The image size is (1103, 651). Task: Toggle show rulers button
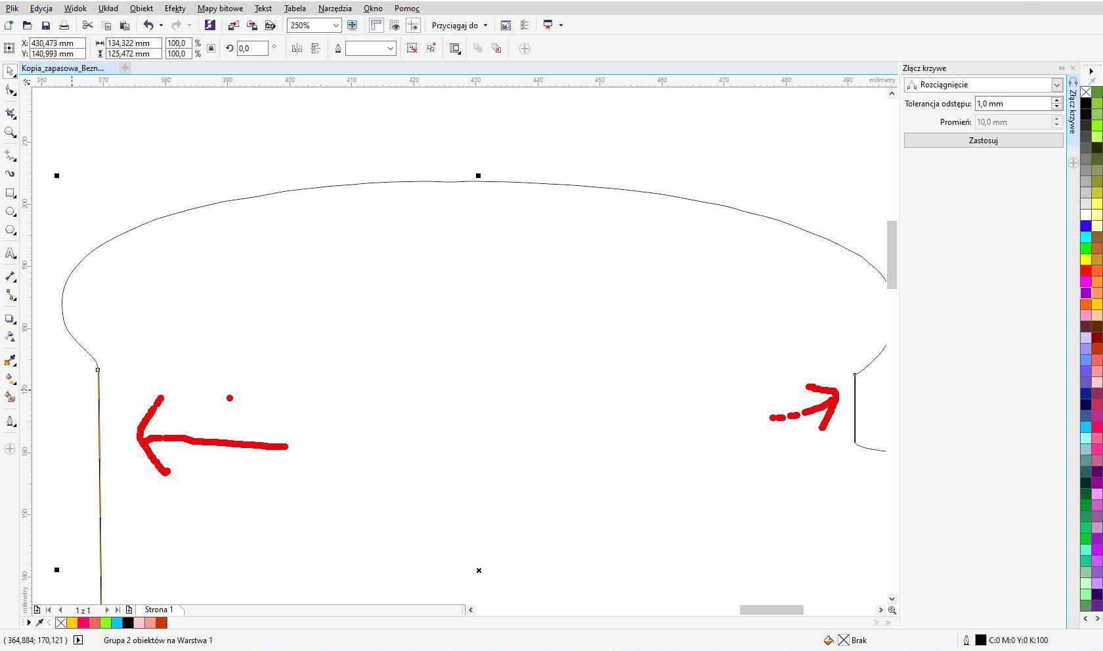pos(376,26)
